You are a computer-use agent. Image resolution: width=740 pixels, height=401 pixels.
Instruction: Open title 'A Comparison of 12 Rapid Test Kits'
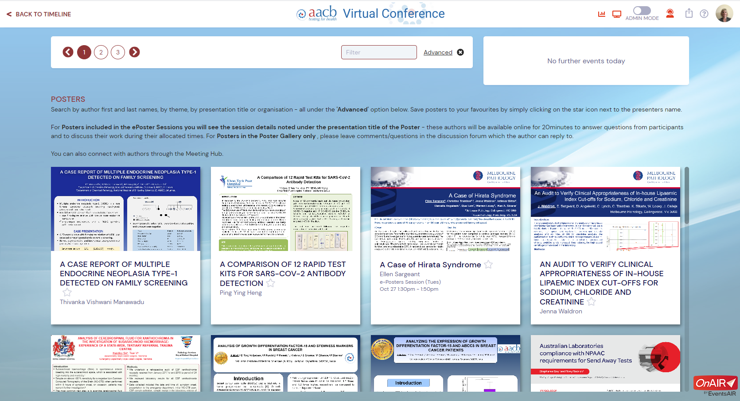(283, 274)
